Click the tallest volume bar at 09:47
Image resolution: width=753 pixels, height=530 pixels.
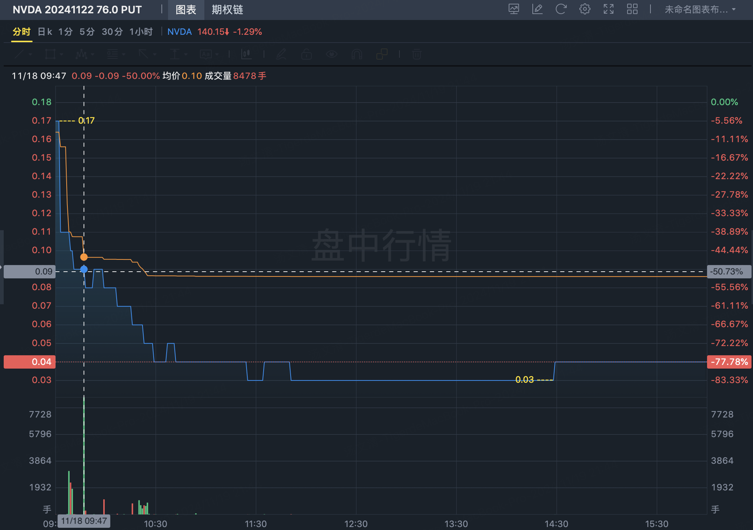tap(84, 455)
